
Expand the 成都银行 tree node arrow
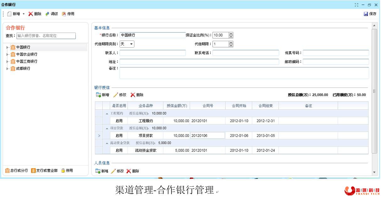point(8,68)
